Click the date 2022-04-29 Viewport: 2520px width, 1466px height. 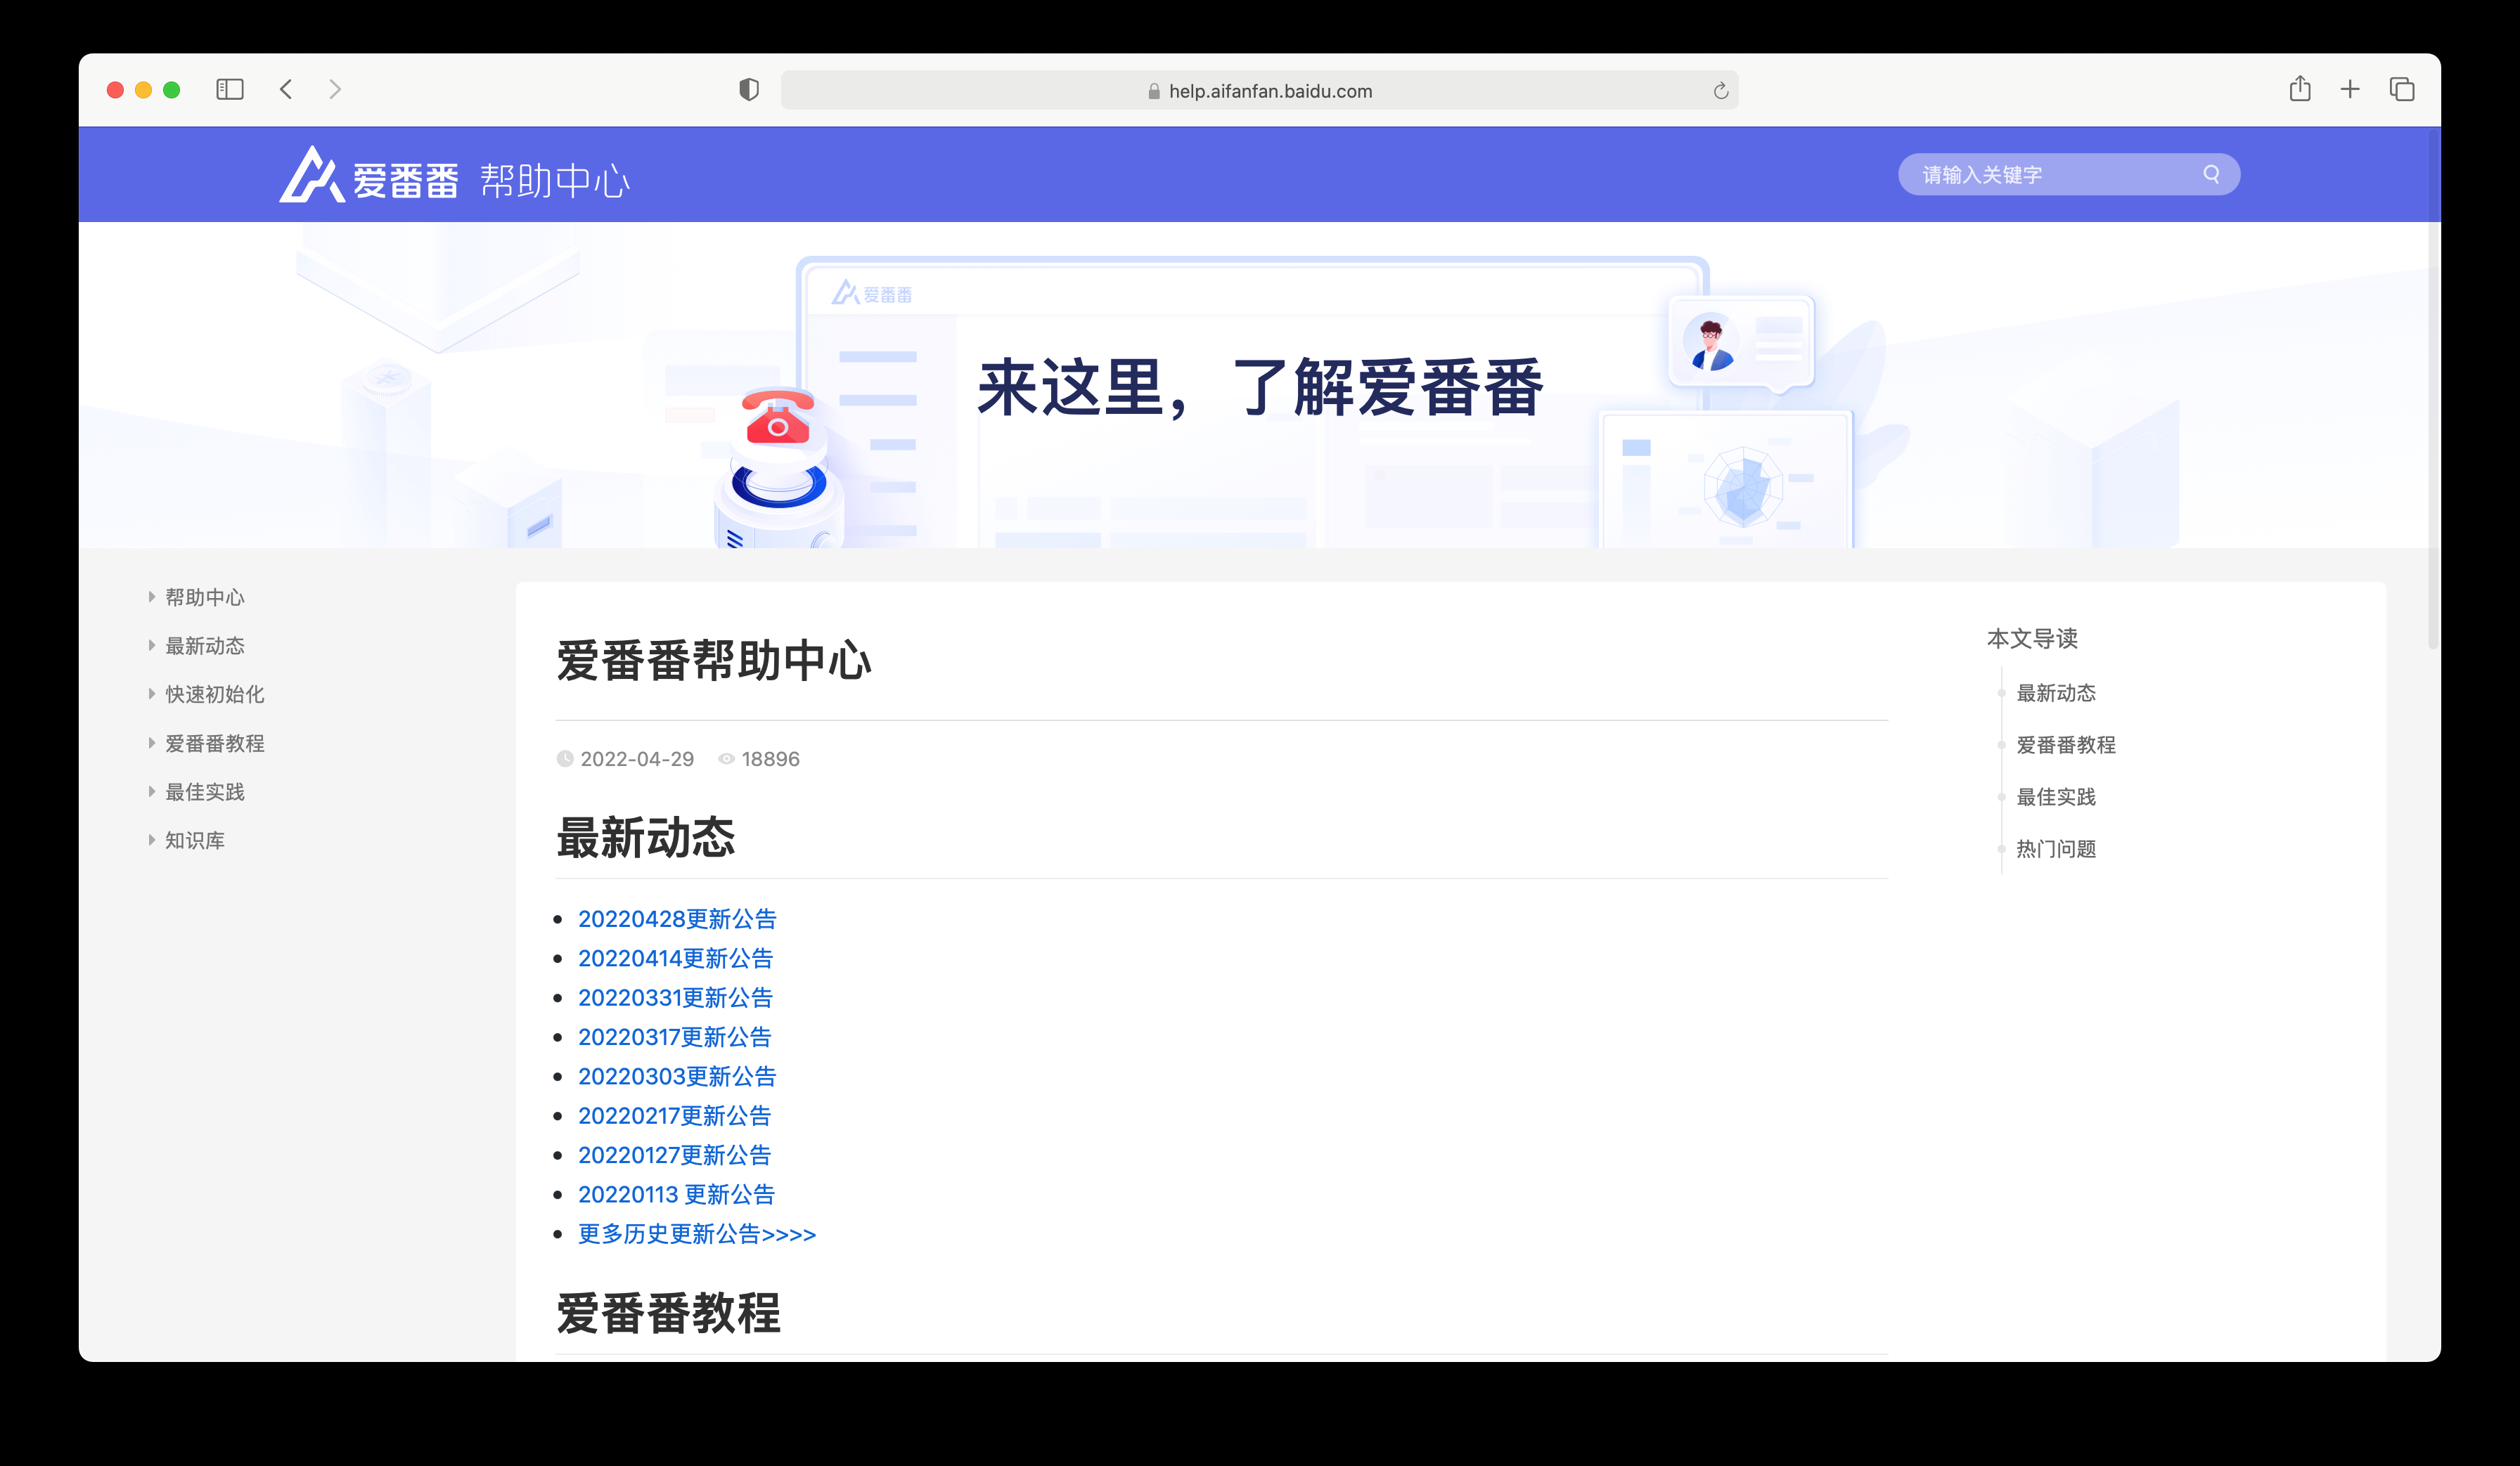pyautogui.click(x=637, y=758)
